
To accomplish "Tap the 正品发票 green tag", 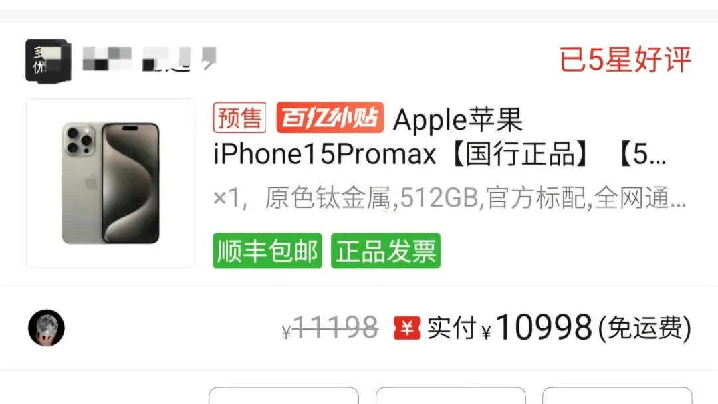I will (386, 251).
